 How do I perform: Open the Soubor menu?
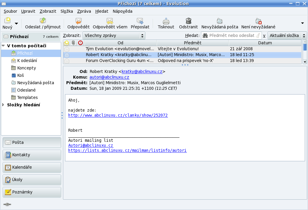click(10, 12)
